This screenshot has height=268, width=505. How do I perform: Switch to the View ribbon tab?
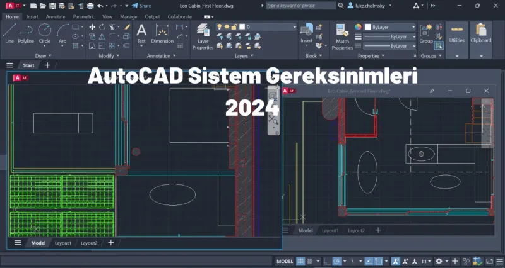[107, 17]
